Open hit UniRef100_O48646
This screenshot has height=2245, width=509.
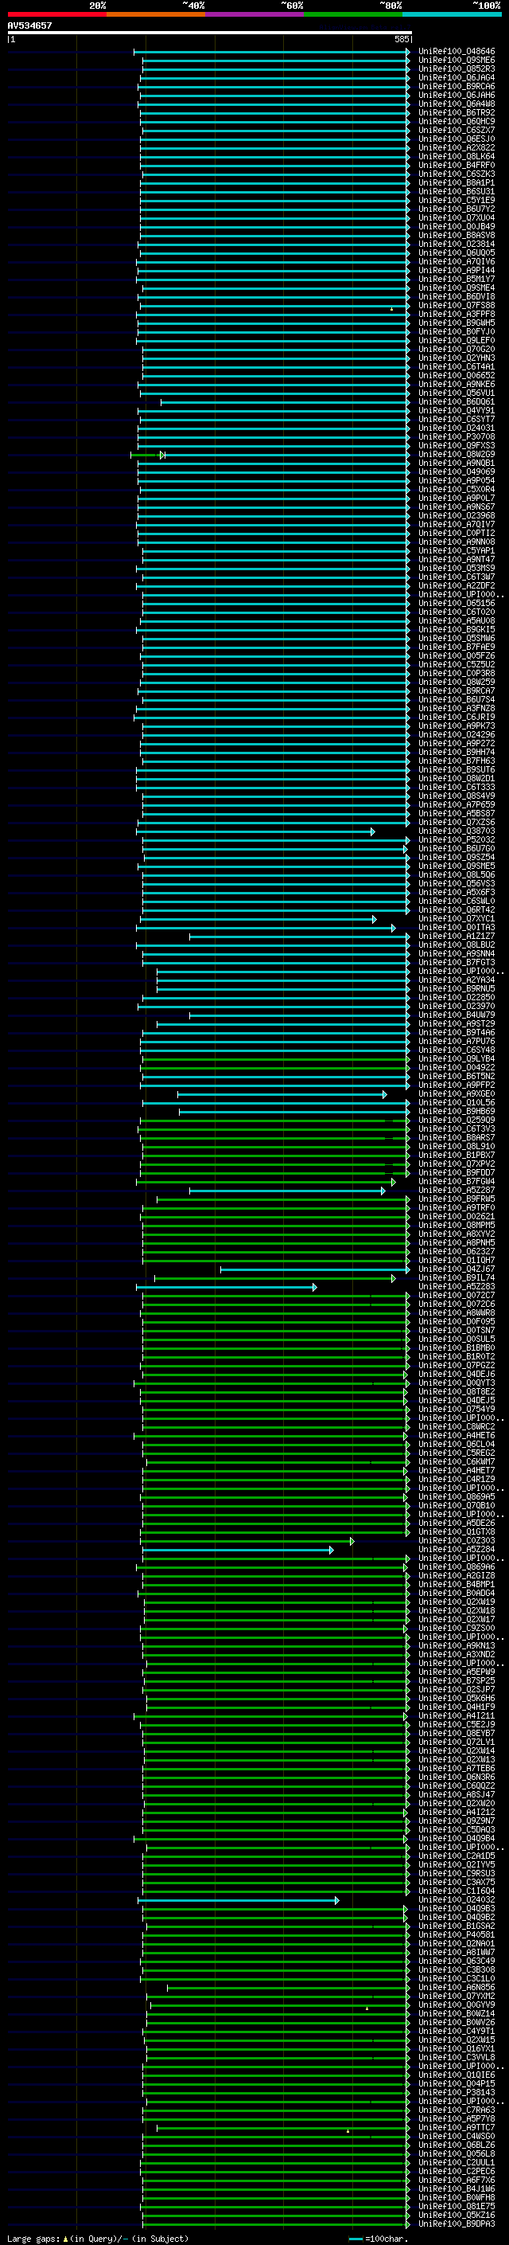[x=457, y=52]
